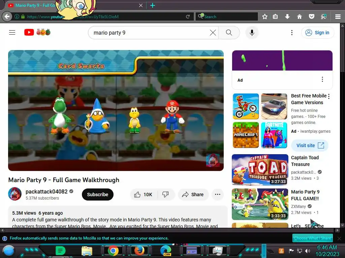Open the Minecraft ad thumbnail
The image size is (345, 258).
[x=246, y=135]
